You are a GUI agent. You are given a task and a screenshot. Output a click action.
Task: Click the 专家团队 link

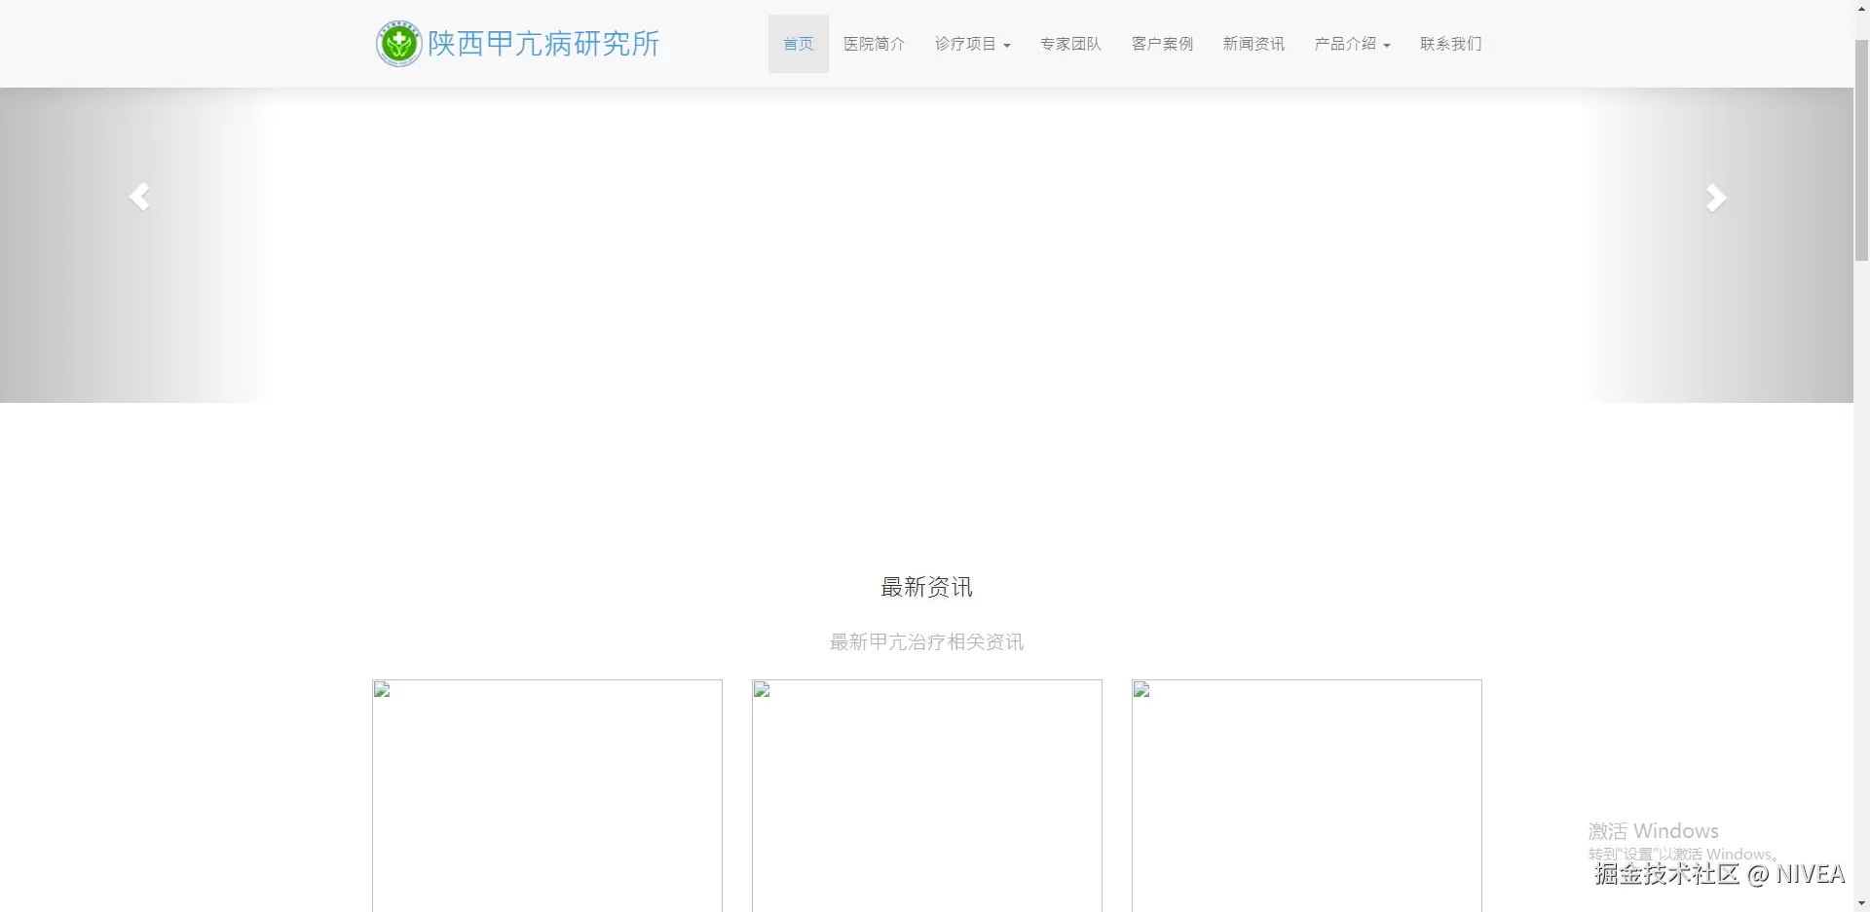(1069, 43)
